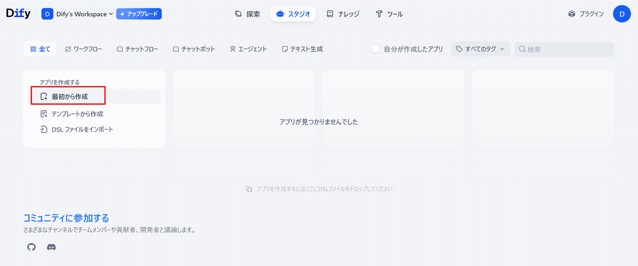Filter apps by チャットボット
638x266 pixels.
(x=194, y=49)
